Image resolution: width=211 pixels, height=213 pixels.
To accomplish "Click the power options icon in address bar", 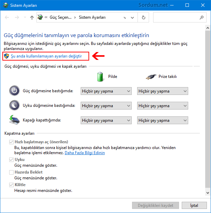I will [x=40, y=17].
